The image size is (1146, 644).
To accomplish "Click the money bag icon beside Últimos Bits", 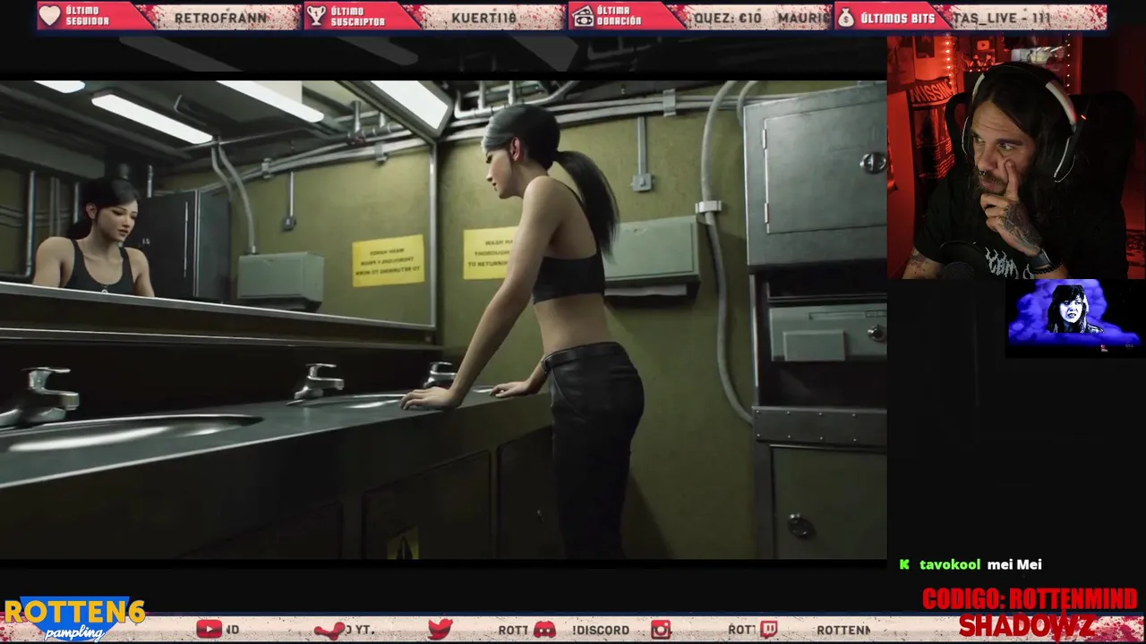I will [x=846, y=16].
